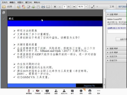Open page thumbnails panel in left sidebar
The height and width of the screenshot is (95, 127).
pyautogui.click(x=4, y=13)
